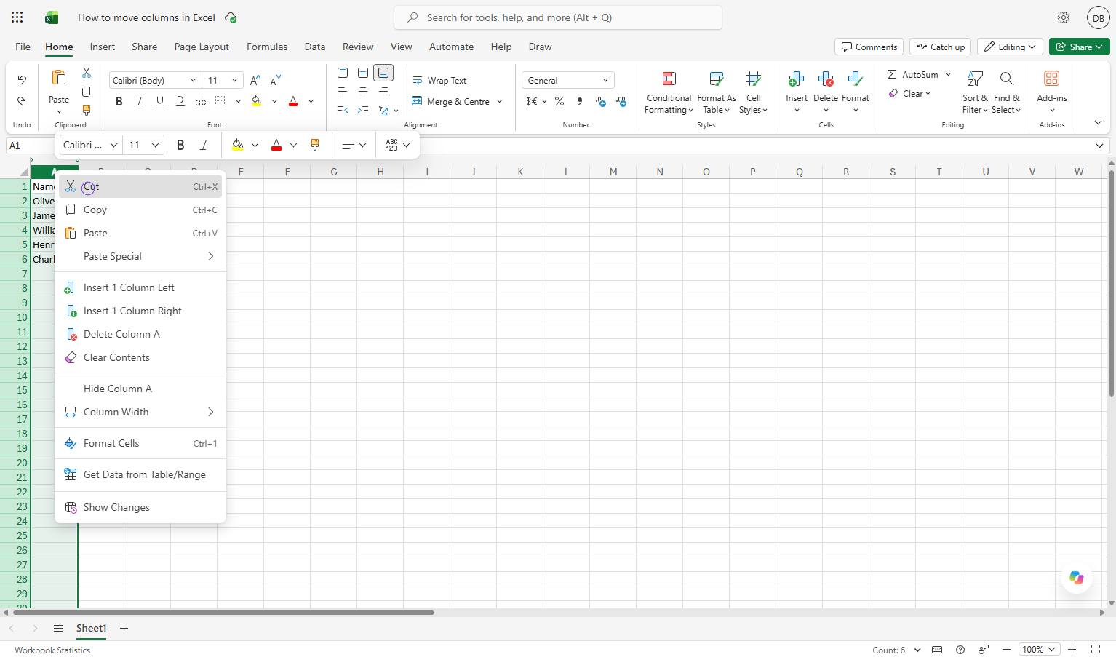
Task: Expand the Editing mode dropdown
Action: (x=1010, y=47)
